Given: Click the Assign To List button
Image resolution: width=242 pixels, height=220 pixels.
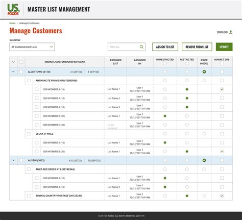Looking at the screenshot, I should click(165, 47).
